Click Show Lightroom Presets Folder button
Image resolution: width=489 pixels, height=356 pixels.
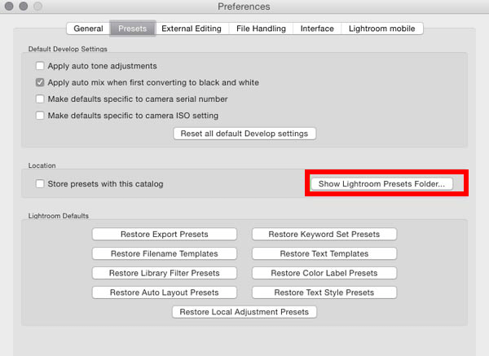pos(381,183)
